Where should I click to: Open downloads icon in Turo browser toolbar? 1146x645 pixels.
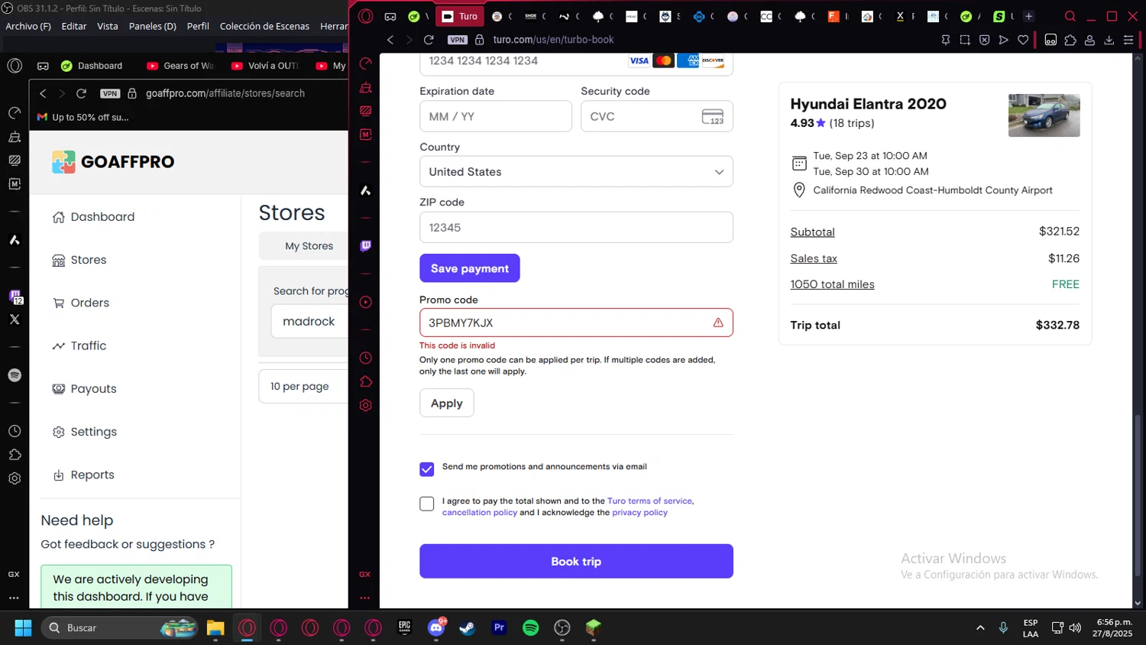[x=1109, y=40]
